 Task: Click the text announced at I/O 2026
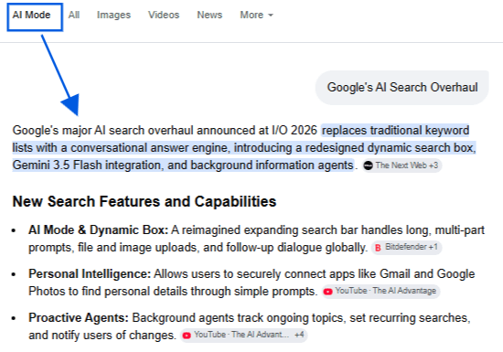[257, 131]
